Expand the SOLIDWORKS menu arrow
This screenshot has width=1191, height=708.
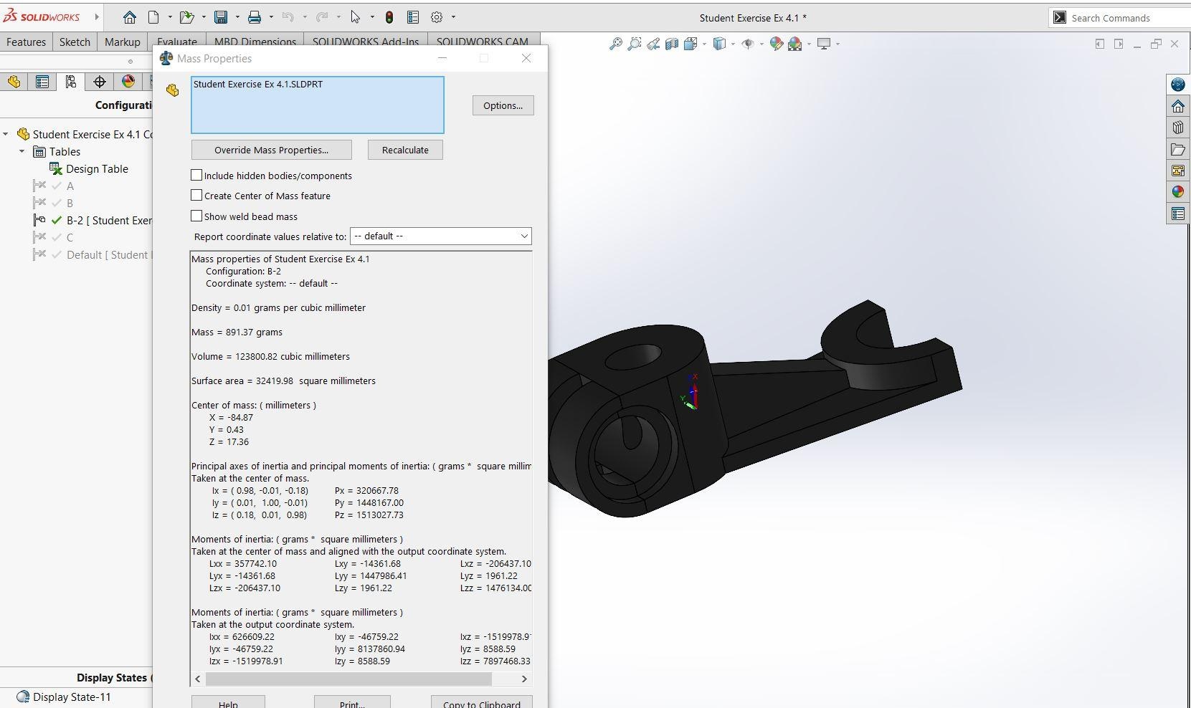[97, 17]
